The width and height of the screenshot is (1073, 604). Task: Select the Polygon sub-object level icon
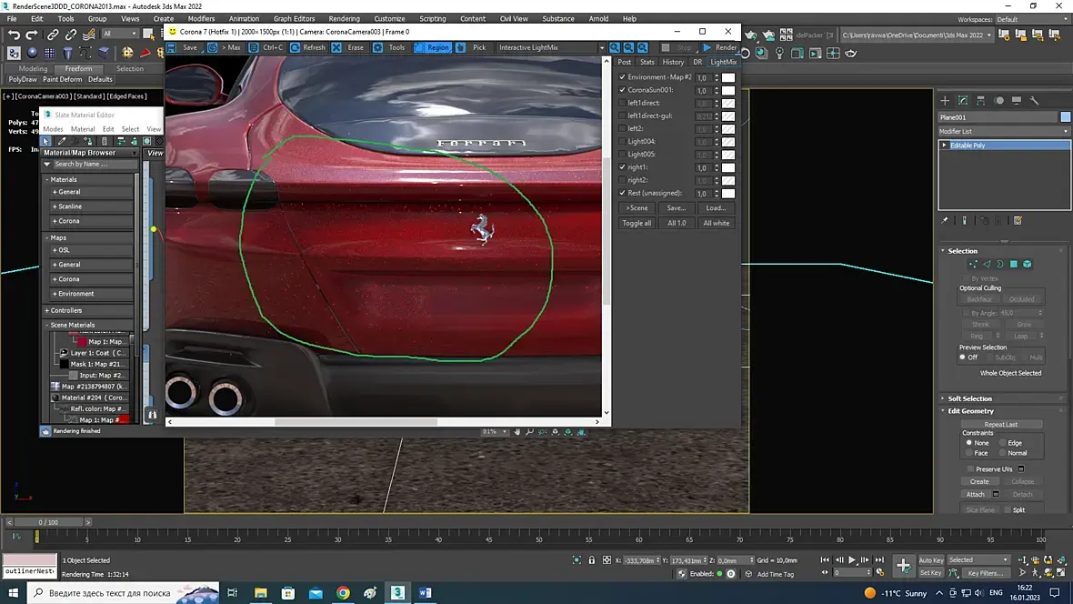tap(1013, 265)
